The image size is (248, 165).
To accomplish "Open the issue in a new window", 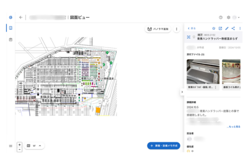I will [220, 28].
